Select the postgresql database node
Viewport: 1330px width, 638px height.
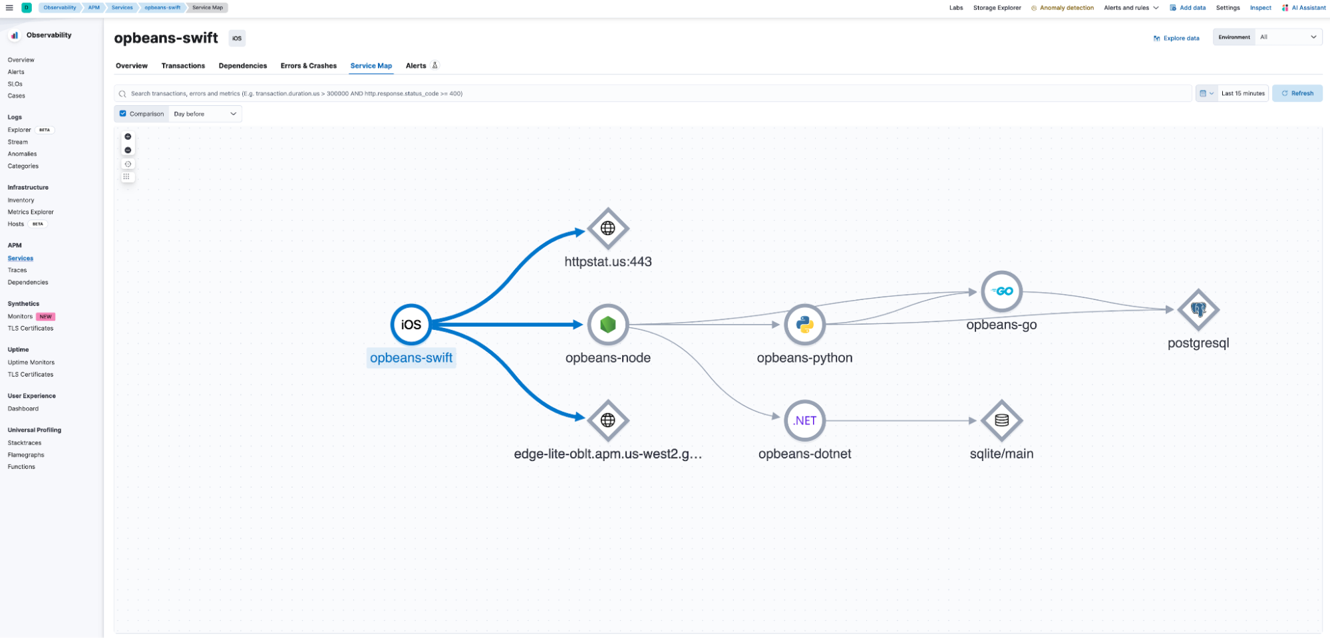(x=1198, y=309)
